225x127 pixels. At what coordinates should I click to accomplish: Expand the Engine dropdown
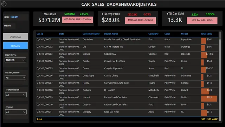click(15, 112)
